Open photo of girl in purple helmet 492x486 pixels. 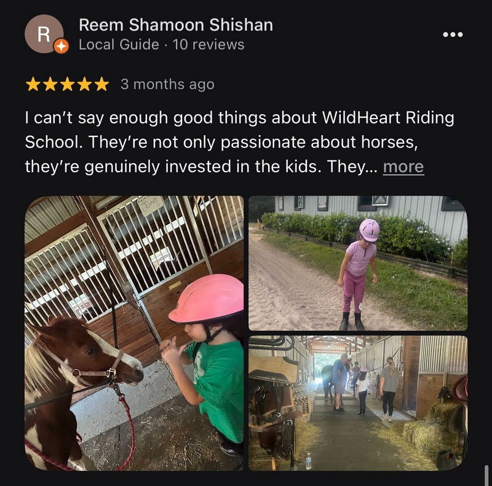tap(358, 263)
